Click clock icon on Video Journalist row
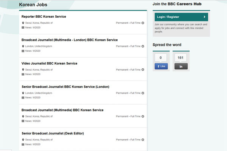Viewport: 227px width, 151px height. pyautogui.click(x=143, y=70)
